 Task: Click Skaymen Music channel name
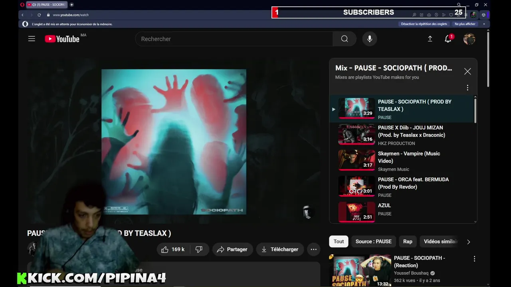pos(394,169)
